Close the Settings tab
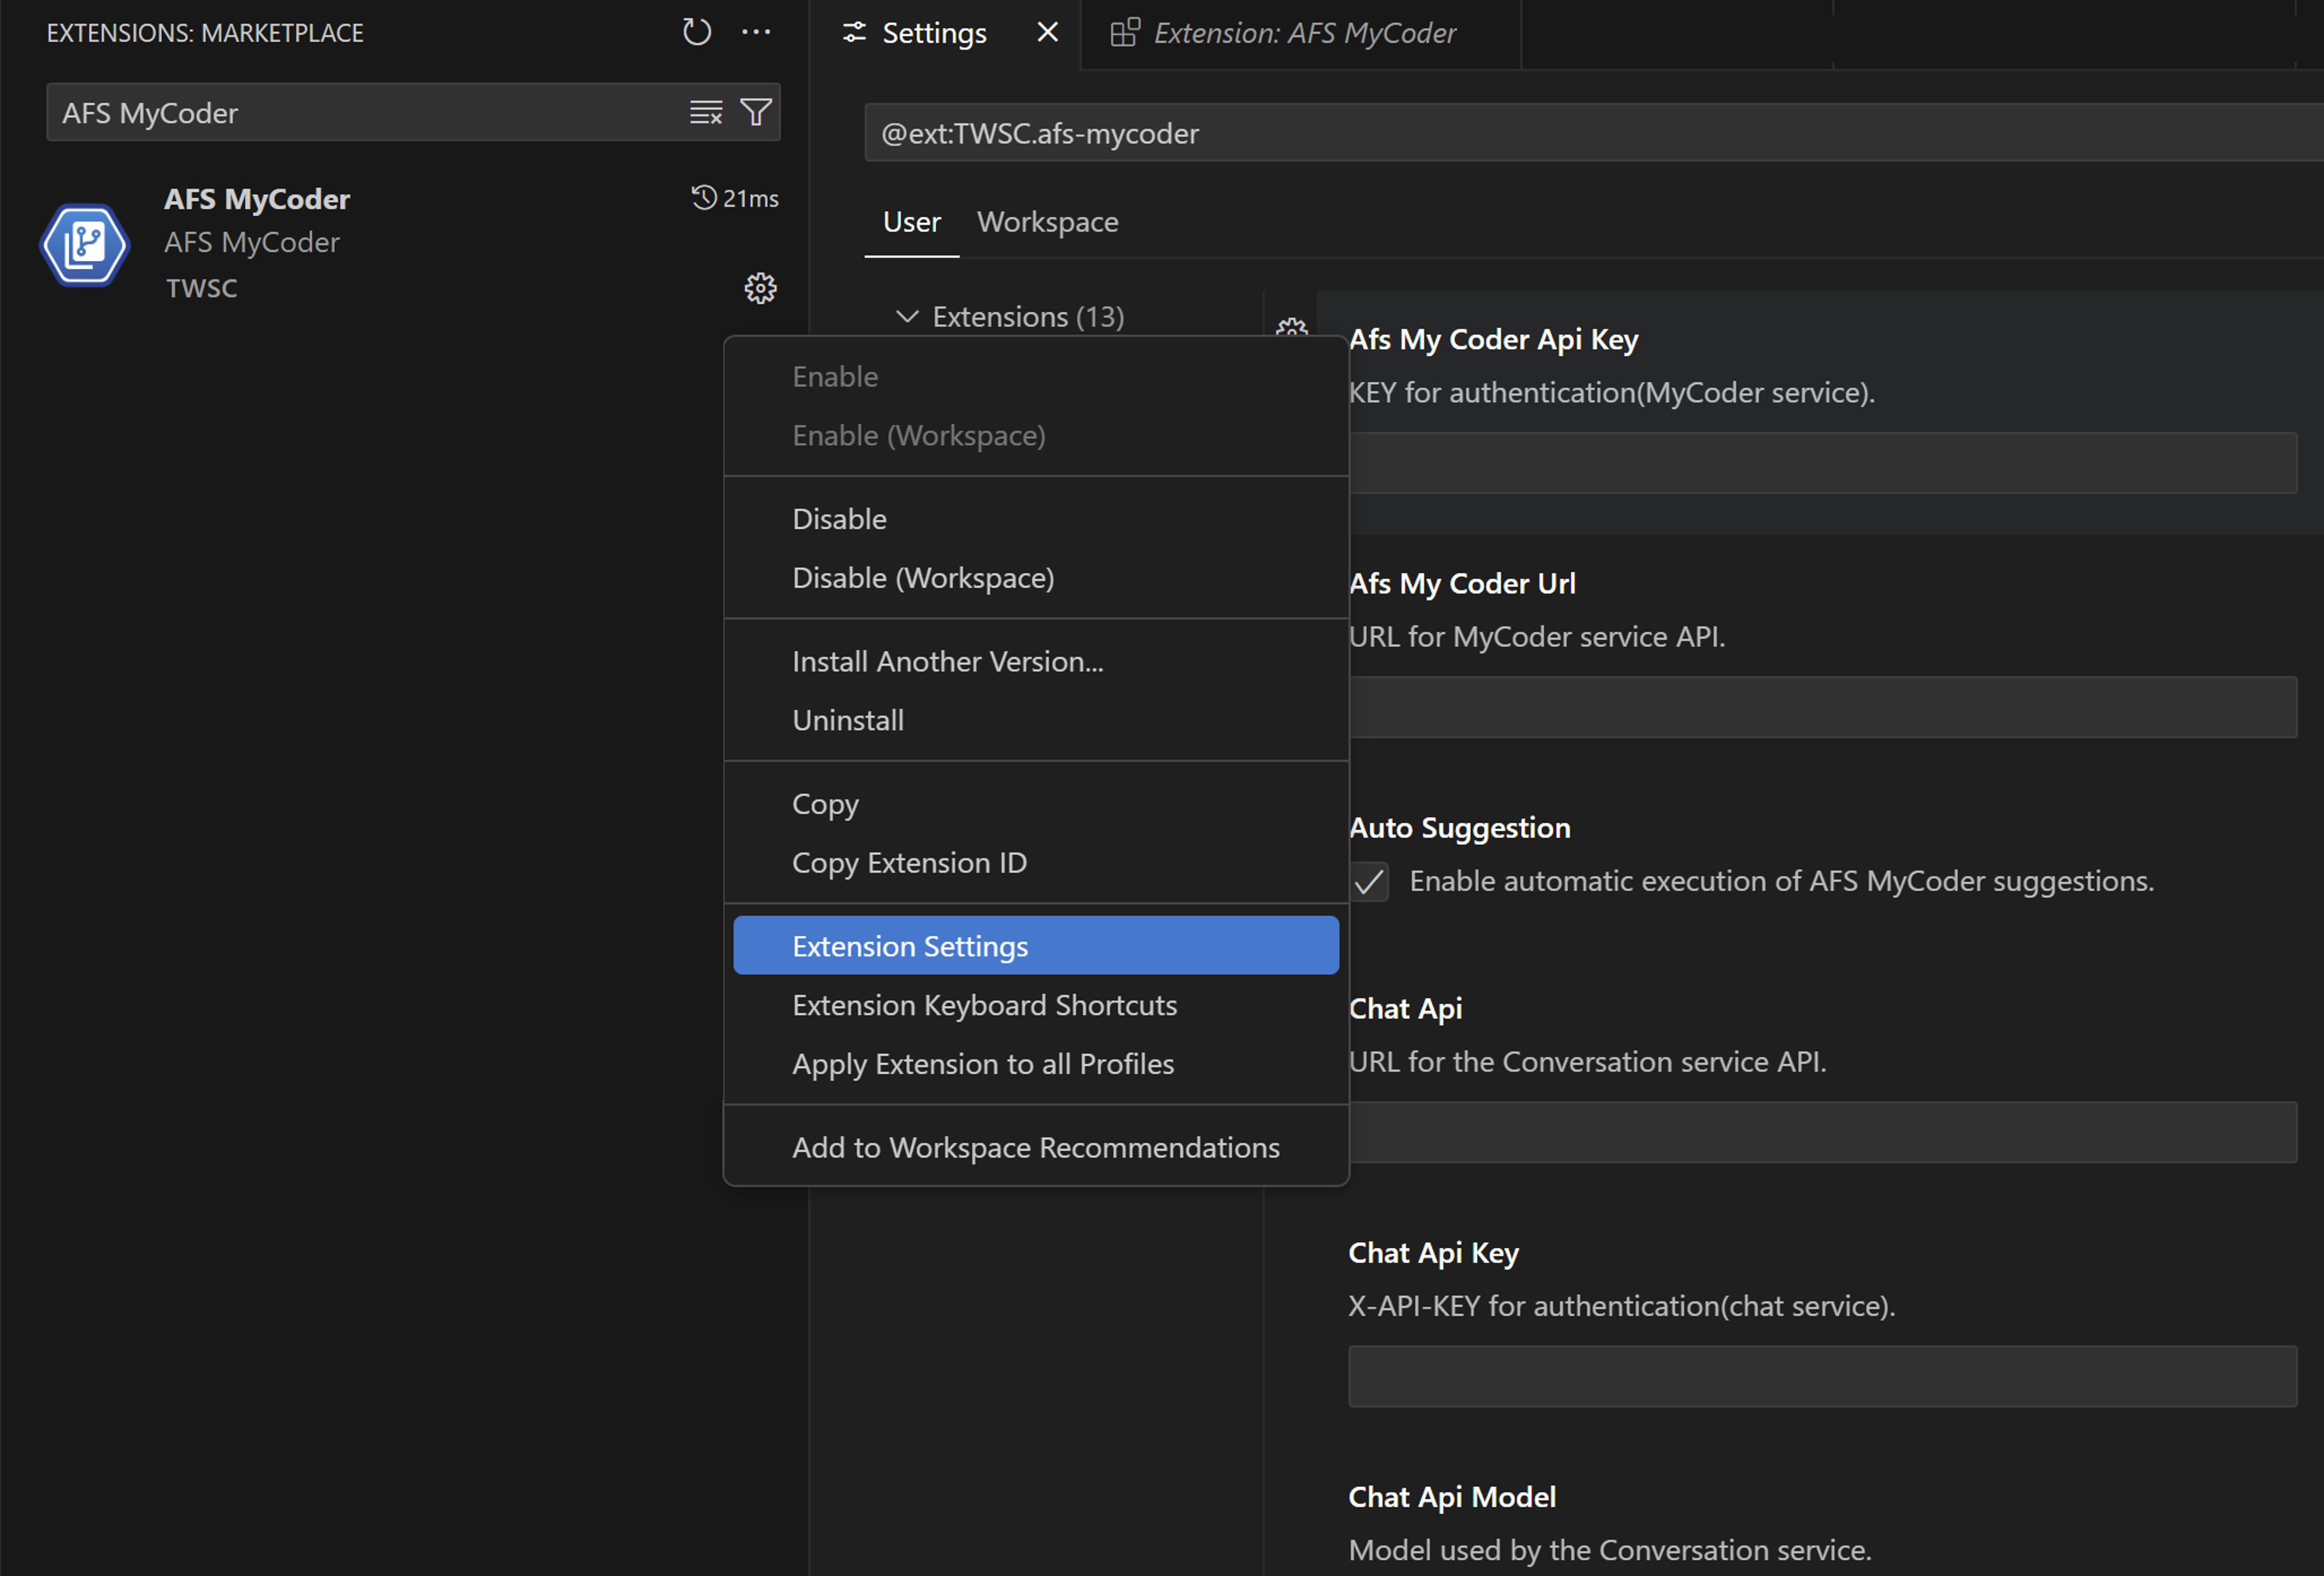This screenshot has height=1576, width=2324. coord(1047,32)
